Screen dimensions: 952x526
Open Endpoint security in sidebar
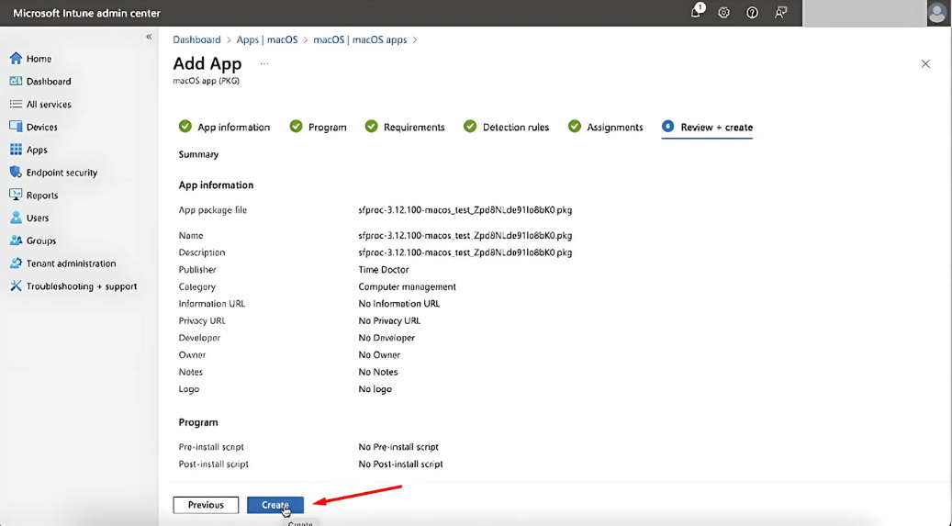pyautogui.click(x=53, y=173)
